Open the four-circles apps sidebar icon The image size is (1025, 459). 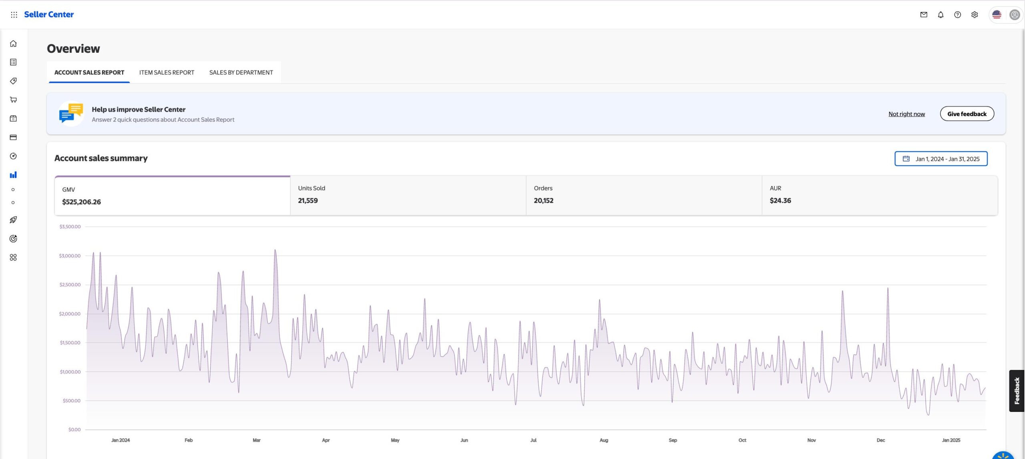coord(13,257)
